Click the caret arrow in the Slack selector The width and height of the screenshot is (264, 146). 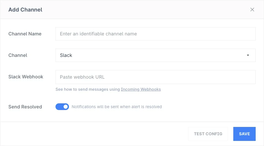coord(248,55)
